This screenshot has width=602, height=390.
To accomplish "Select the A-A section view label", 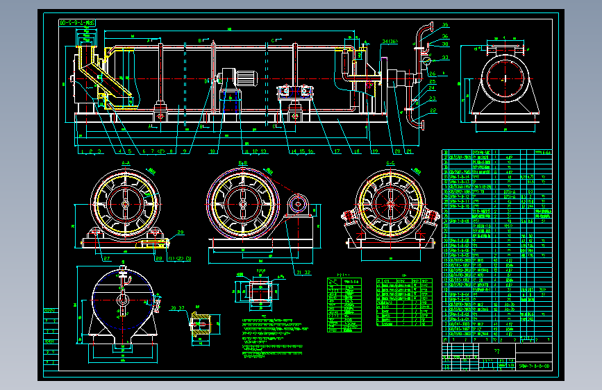I will point(126,163).
